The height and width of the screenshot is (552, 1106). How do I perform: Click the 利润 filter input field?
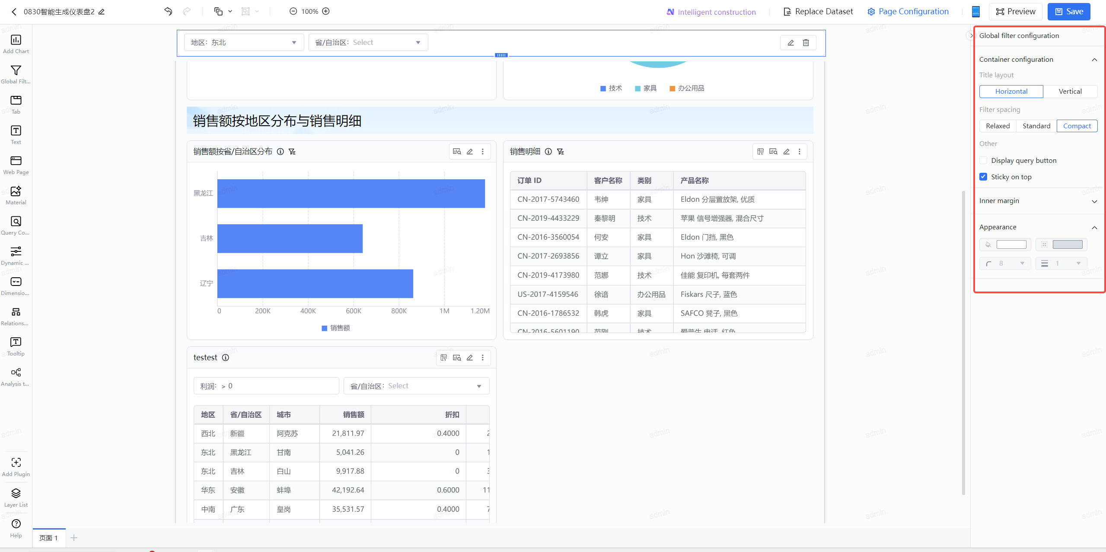coord(266,386)
